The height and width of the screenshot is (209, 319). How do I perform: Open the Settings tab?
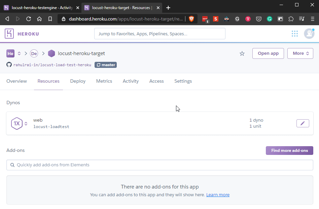click(183, 81)
